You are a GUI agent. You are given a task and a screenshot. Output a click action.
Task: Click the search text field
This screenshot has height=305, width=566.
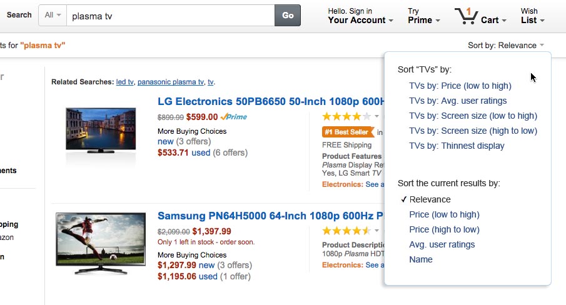pos(170,16)
